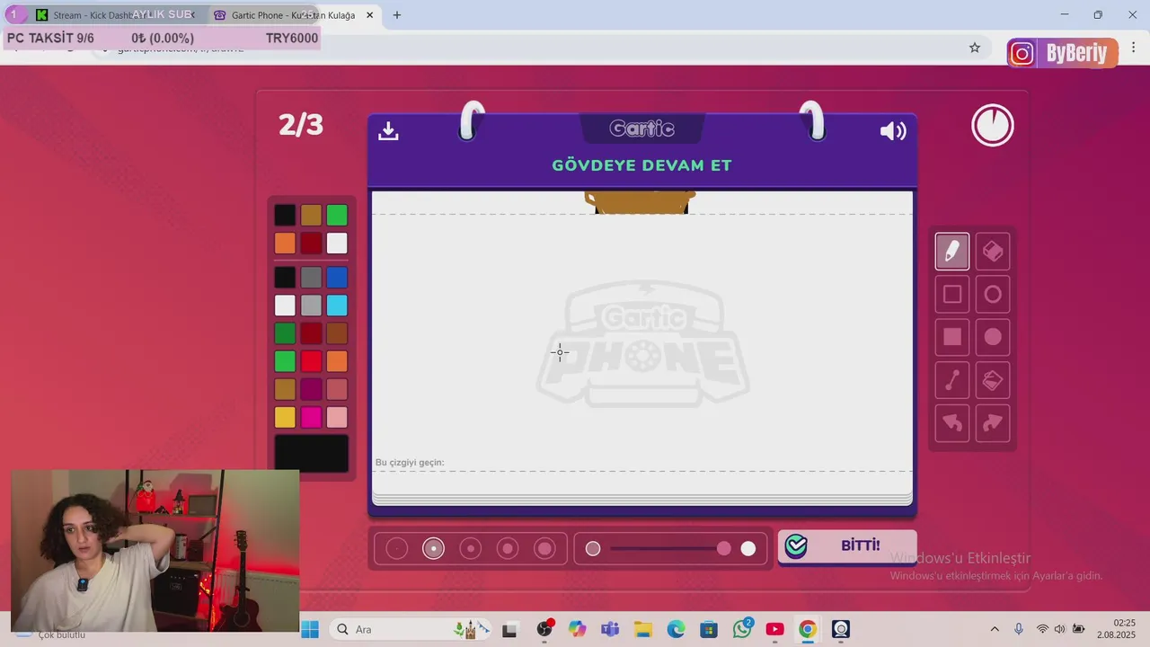The height and width of the screenshot is (647, 1150).
Task: Pick the dark purple-magenta swatch
Action: tap(311, 389)
